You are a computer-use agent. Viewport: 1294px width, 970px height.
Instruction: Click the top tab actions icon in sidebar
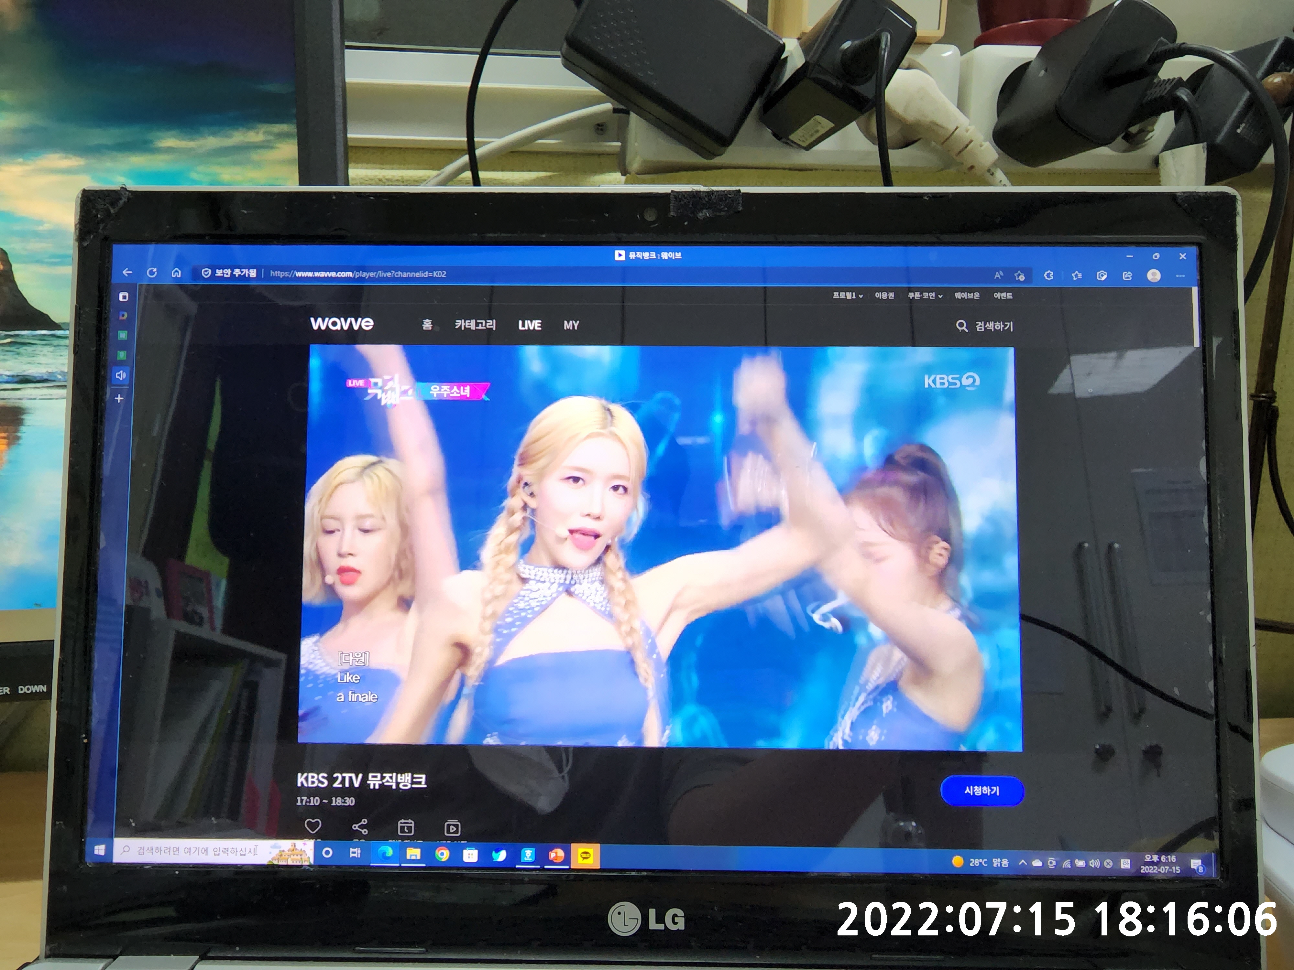124,296
